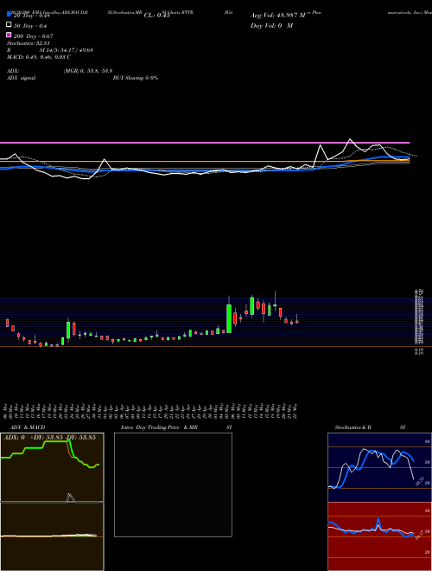Click the 'Avg Vol: 48.987 M' label

279,16
